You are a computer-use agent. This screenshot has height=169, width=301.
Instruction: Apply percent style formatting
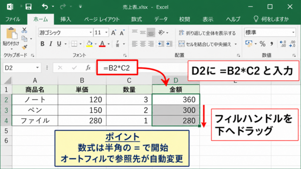262,44
